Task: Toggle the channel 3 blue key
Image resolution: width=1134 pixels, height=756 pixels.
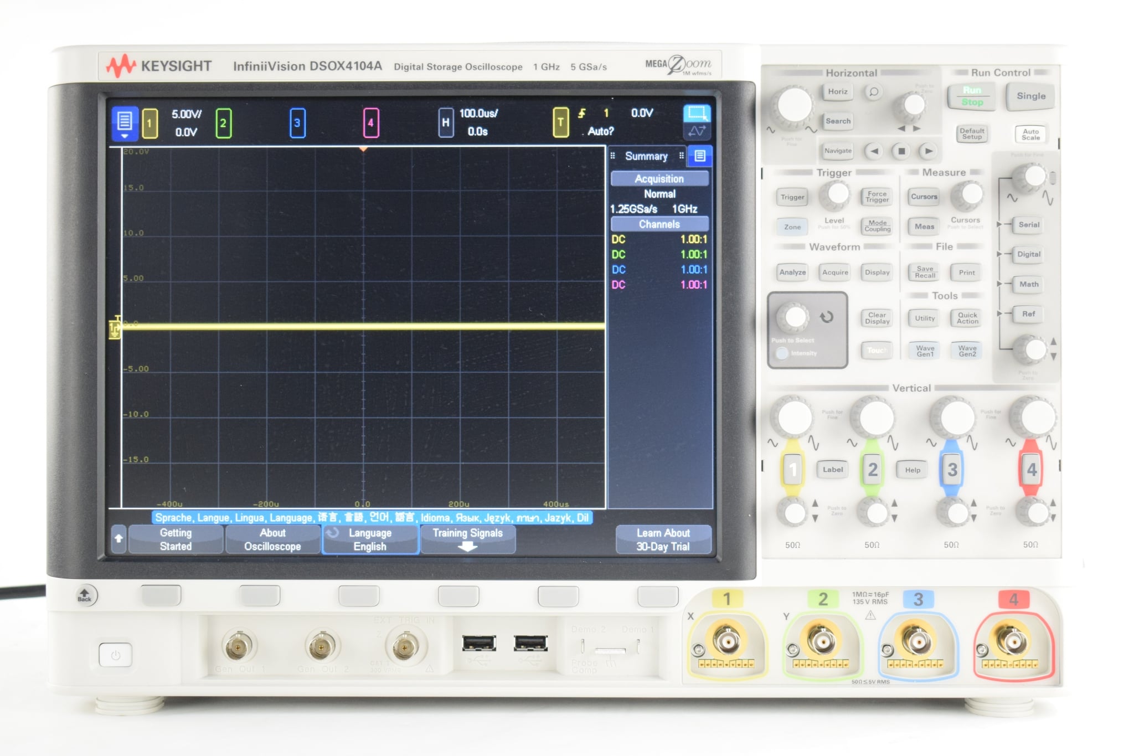Action: [952, 470]
